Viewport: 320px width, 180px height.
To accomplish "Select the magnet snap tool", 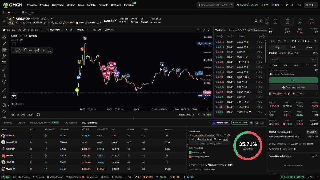I will coord(4,105).
